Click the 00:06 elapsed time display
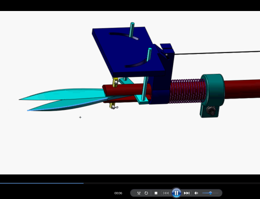The image size is (260, 199). coord(118,193)
